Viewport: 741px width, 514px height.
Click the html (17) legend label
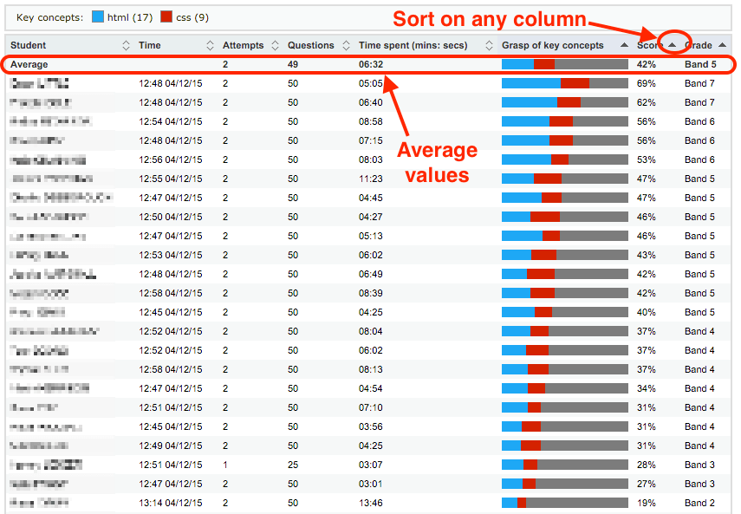click(128, 17)
